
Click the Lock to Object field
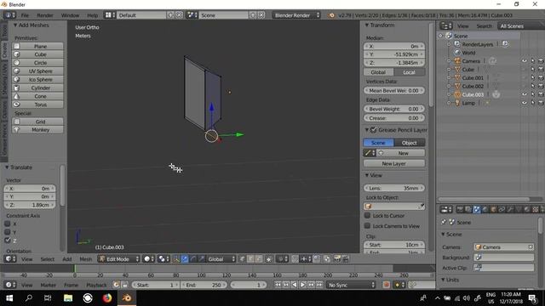coord(393,207)
